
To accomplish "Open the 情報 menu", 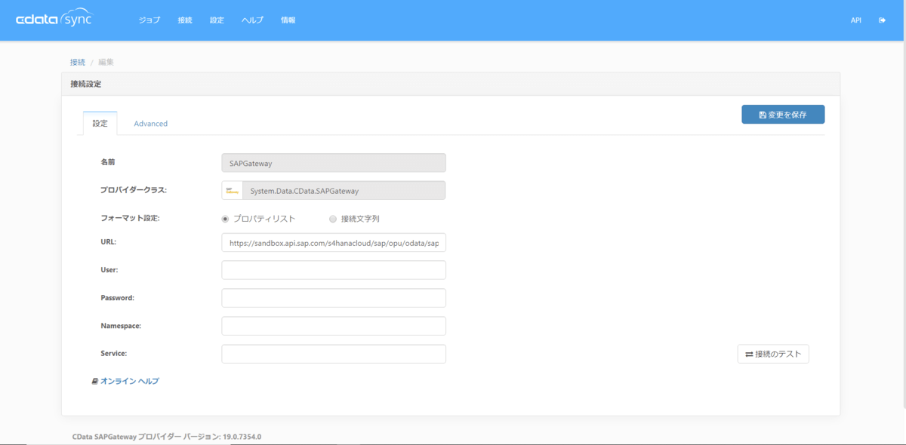I will (x=288, y=20).
